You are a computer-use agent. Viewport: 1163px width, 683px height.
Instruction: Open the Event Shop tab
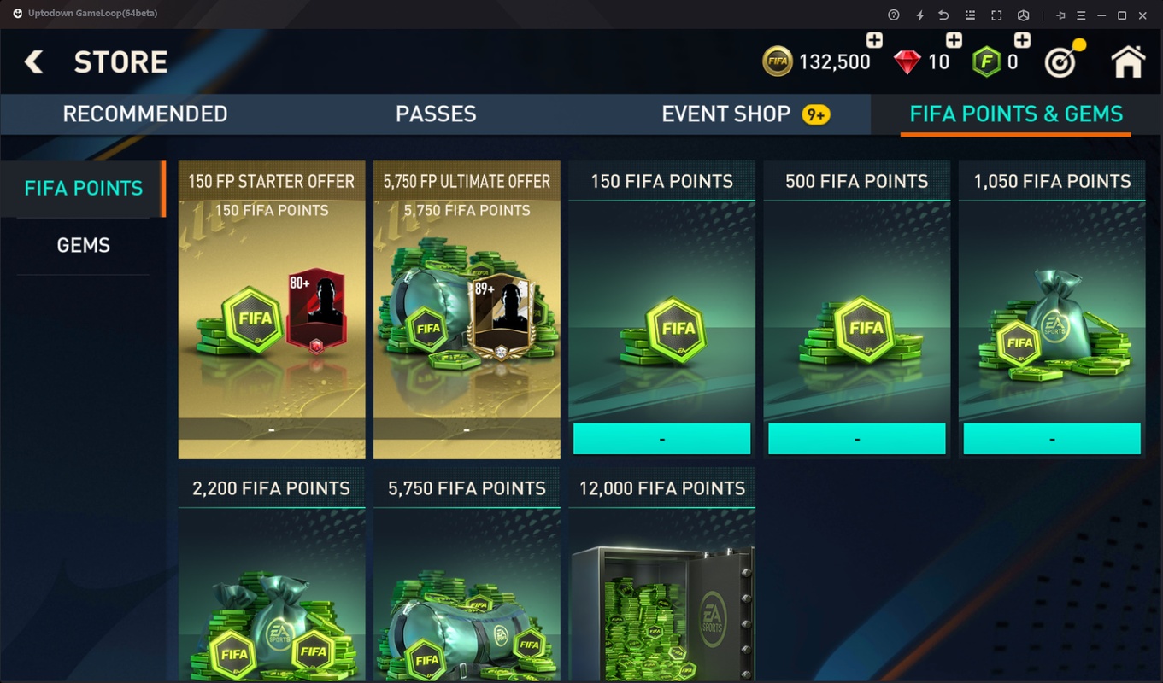726,114
